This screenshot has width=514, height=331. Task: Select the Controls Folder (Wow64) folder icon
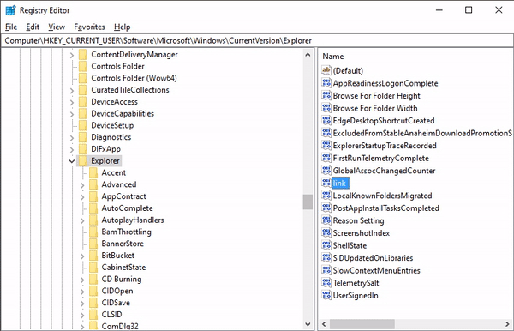[x=83, y=78]
